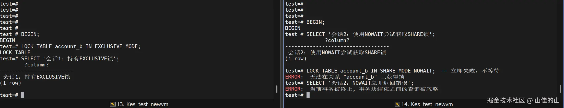The image size is (564, 108).
Task: Click the right terminal pane scrollbar
Action: coord(560,89)
